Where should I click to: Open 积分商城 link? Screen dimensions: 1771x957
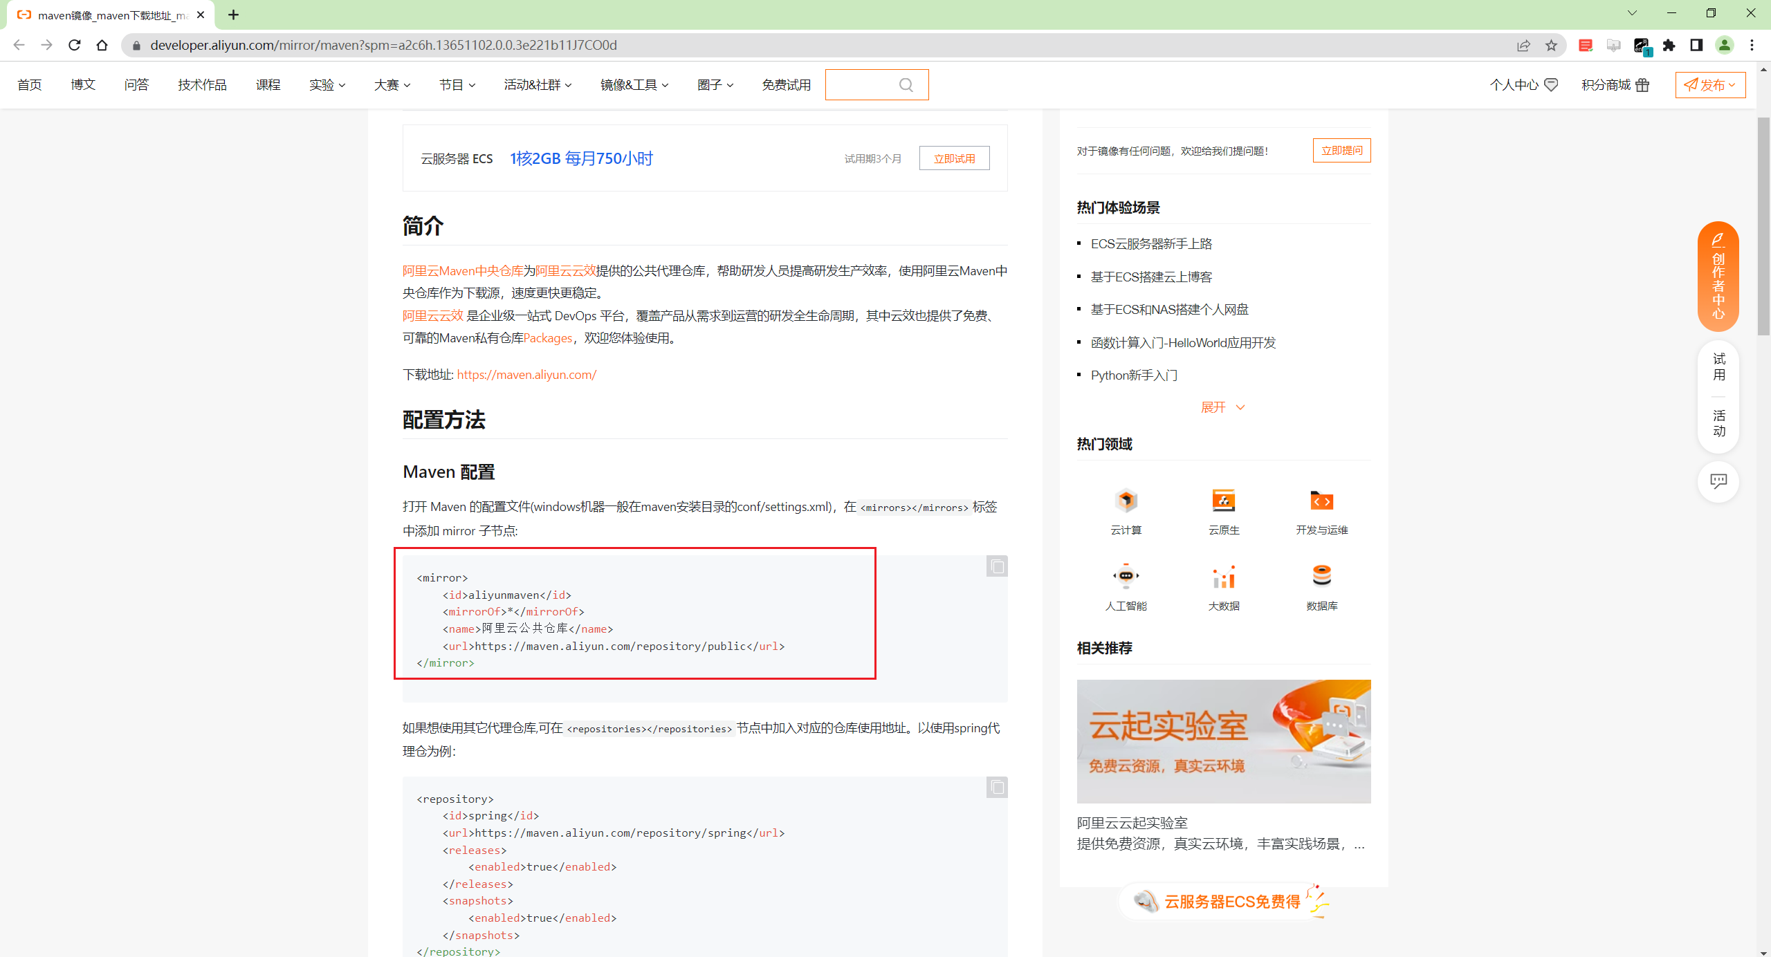point(1615,84)
